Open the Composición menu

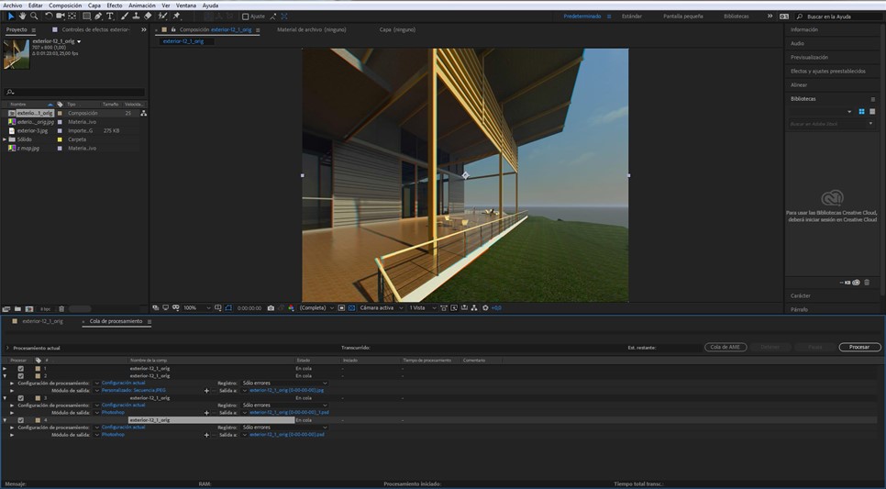(64, 6)
